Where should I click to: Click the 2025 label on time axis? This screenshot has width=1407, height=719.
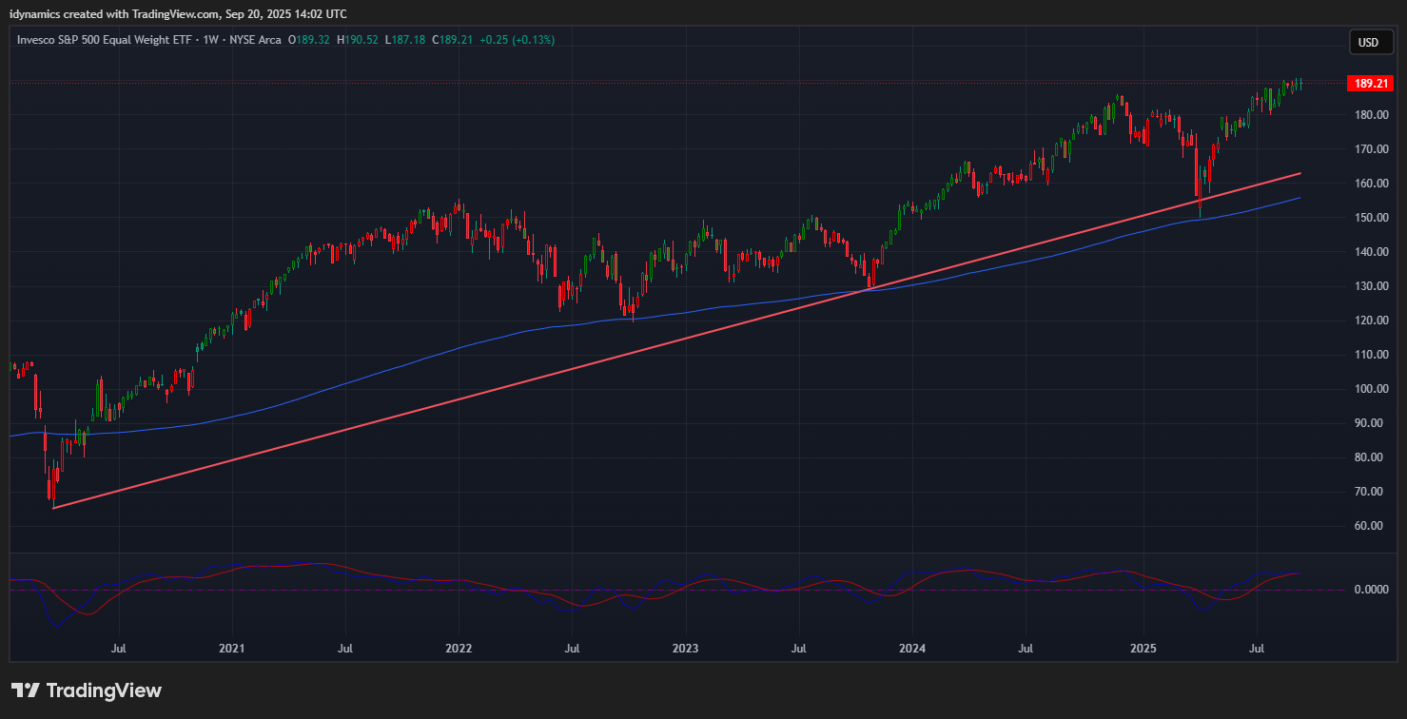(1142, 649)
